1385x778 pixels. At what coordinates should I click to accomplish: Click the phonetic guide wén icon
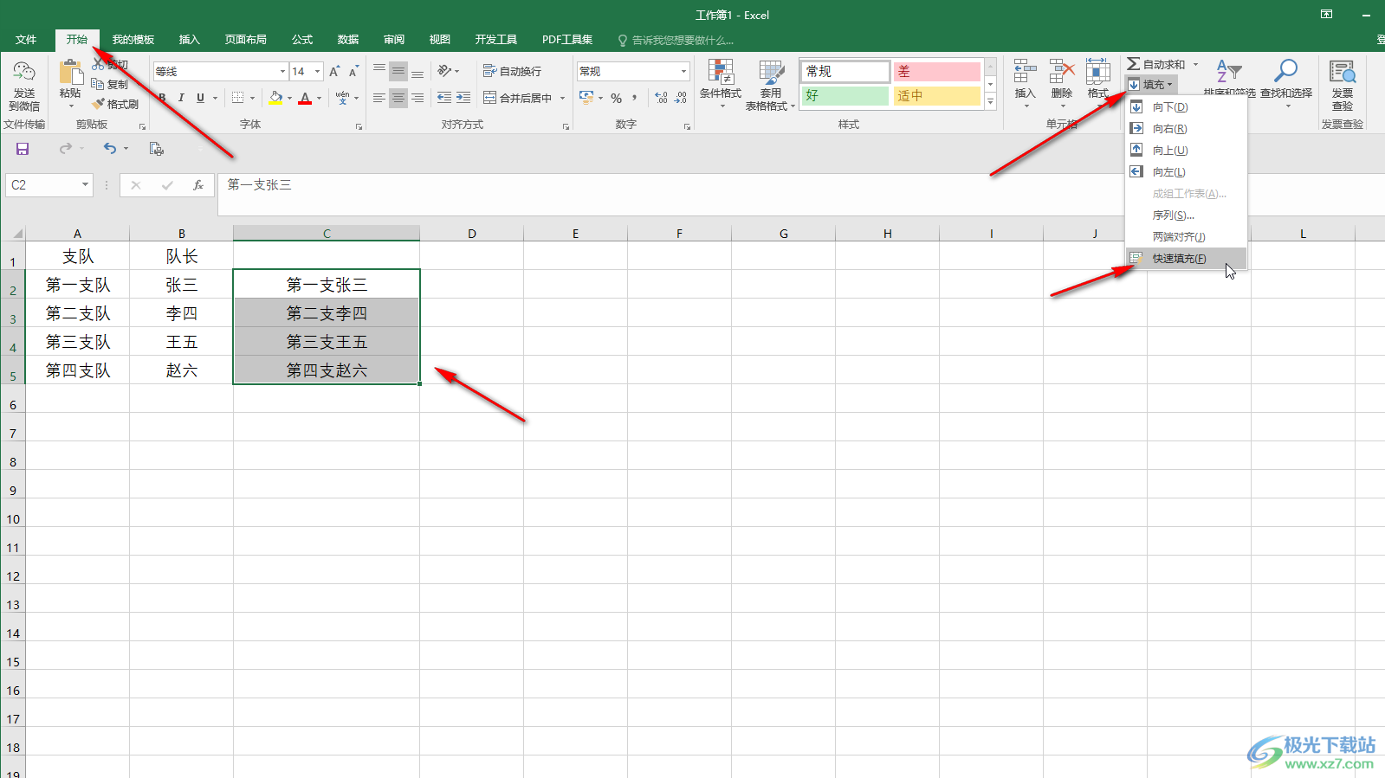coord(343,98)
